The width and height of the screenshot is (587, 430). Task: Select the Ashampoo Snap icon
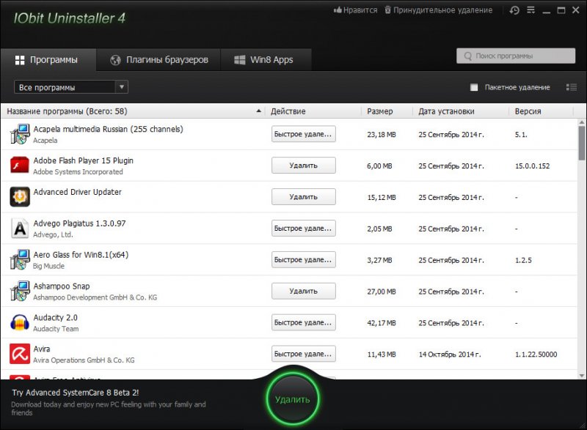pos(20,291)
